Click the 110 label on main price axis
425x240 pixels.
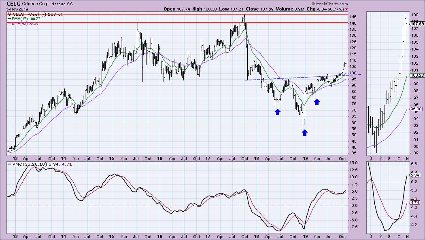click(353, 61)
